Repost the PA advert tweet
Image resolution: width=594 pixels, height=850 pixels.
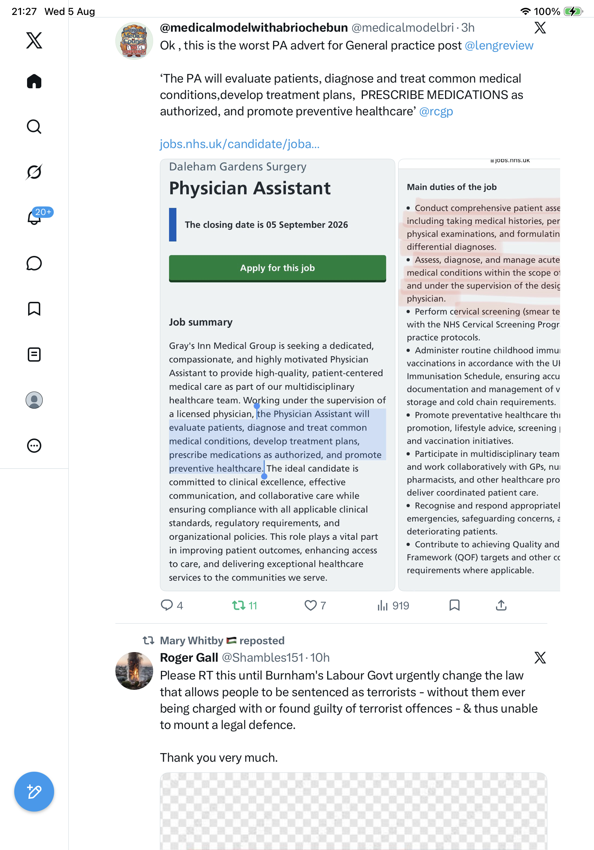(244, 605)
